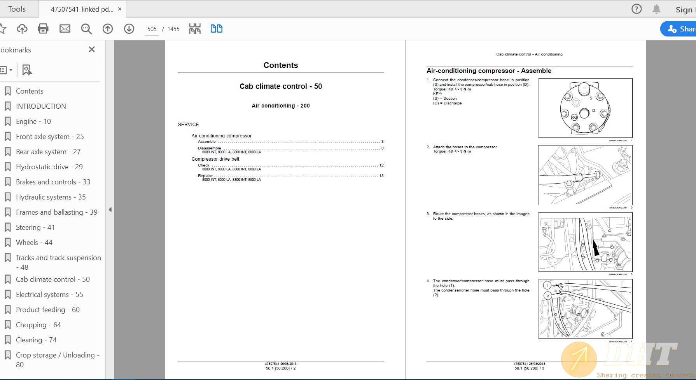Select the 47507541-linked pdf document tab
The width and height of the screenshot is (696, 380).
point(82,9)
